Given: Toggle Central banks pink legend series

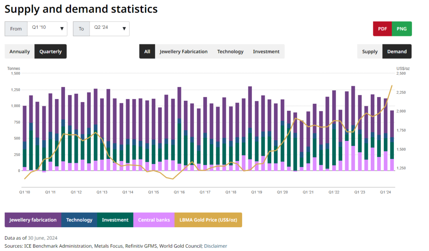Looking at the screenshot, I should point(154,220).
